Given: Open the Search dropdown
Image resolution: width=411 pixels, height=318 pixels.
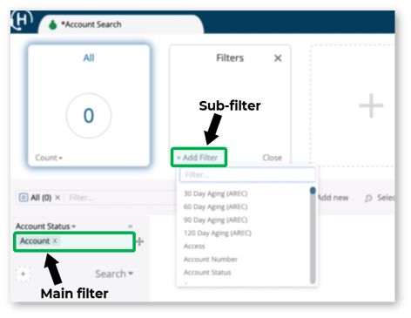Looking at the screenshot, I should pos(114,274).
